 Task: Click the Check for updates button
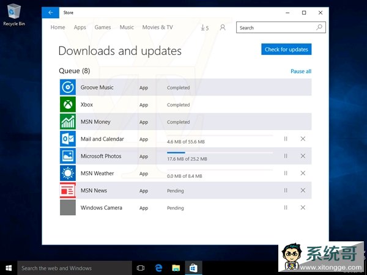[286, 50]
